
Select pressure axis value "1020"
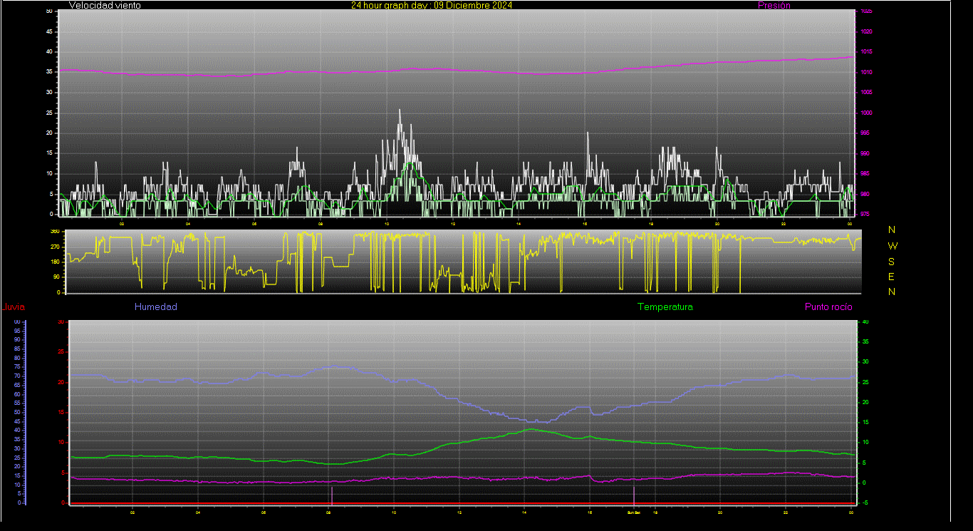coord(865,32)
